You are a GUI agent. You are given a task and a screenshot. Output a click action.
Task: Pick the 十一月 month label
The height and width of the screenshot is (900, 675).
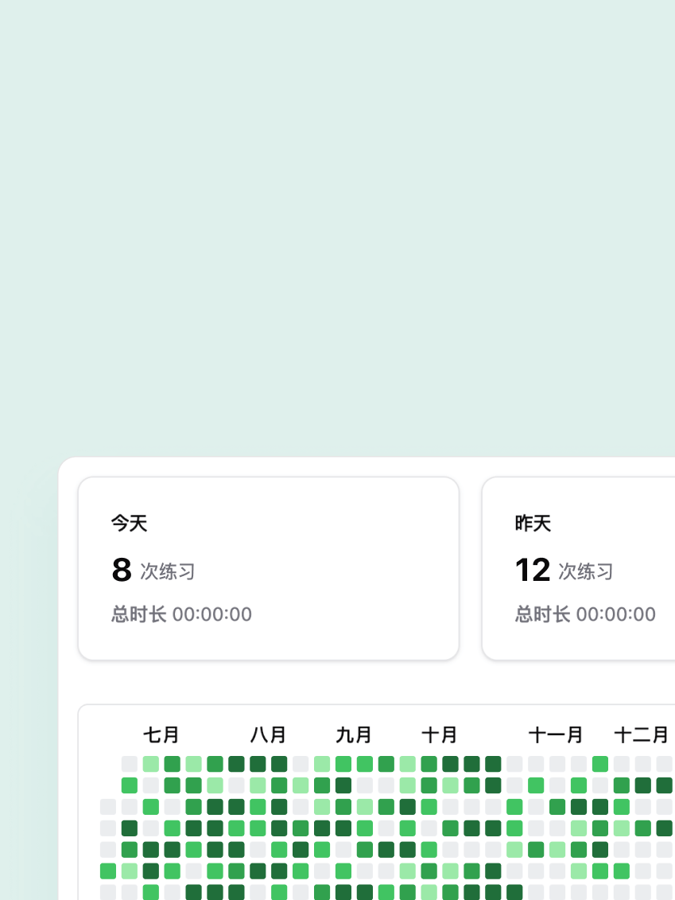556,734
